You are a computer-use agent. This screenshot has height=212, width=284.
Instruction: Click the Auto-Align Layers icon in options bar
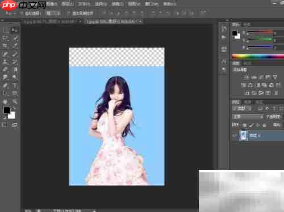tap(203, 12)
